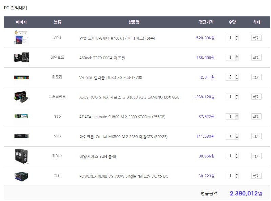Screen dimensions: 271x201
Task: Click the ELIN case thumbnail
Action: tap(21, 156)
